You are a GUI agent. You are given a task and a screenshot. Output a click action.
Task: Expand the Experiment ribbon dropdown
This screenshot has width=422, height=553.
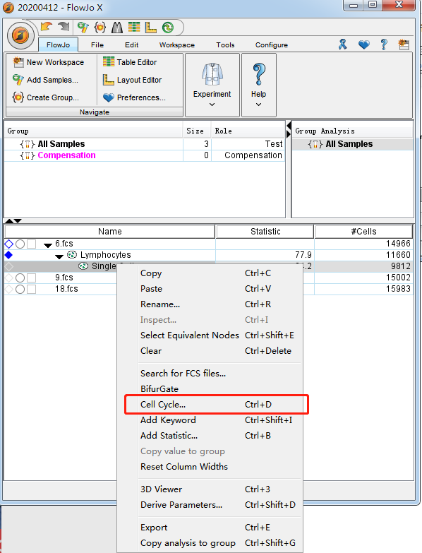(x=212, y=105)
